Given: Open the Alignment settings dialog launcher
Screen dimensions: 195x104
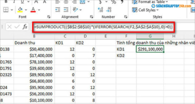Looking at the screenshot, I should pos(92,17).
